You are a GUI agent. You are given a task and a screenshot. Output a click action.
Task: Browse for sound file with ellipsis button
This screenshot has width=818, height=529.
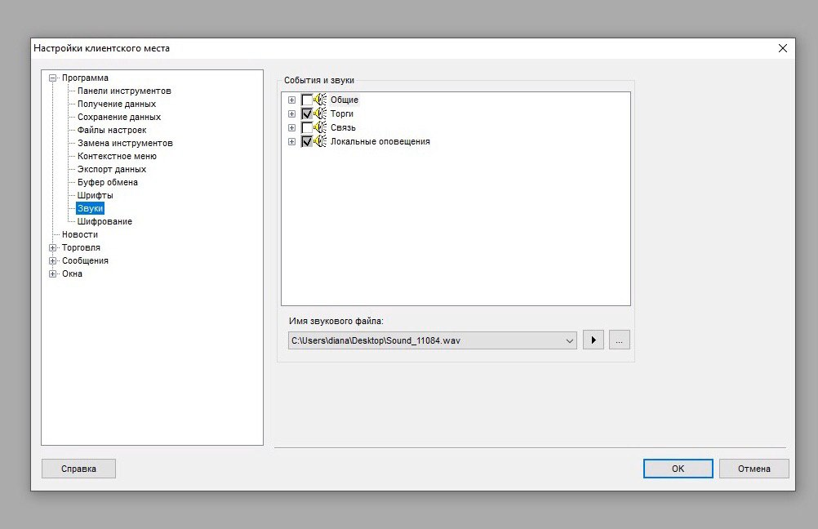point(620,340)
